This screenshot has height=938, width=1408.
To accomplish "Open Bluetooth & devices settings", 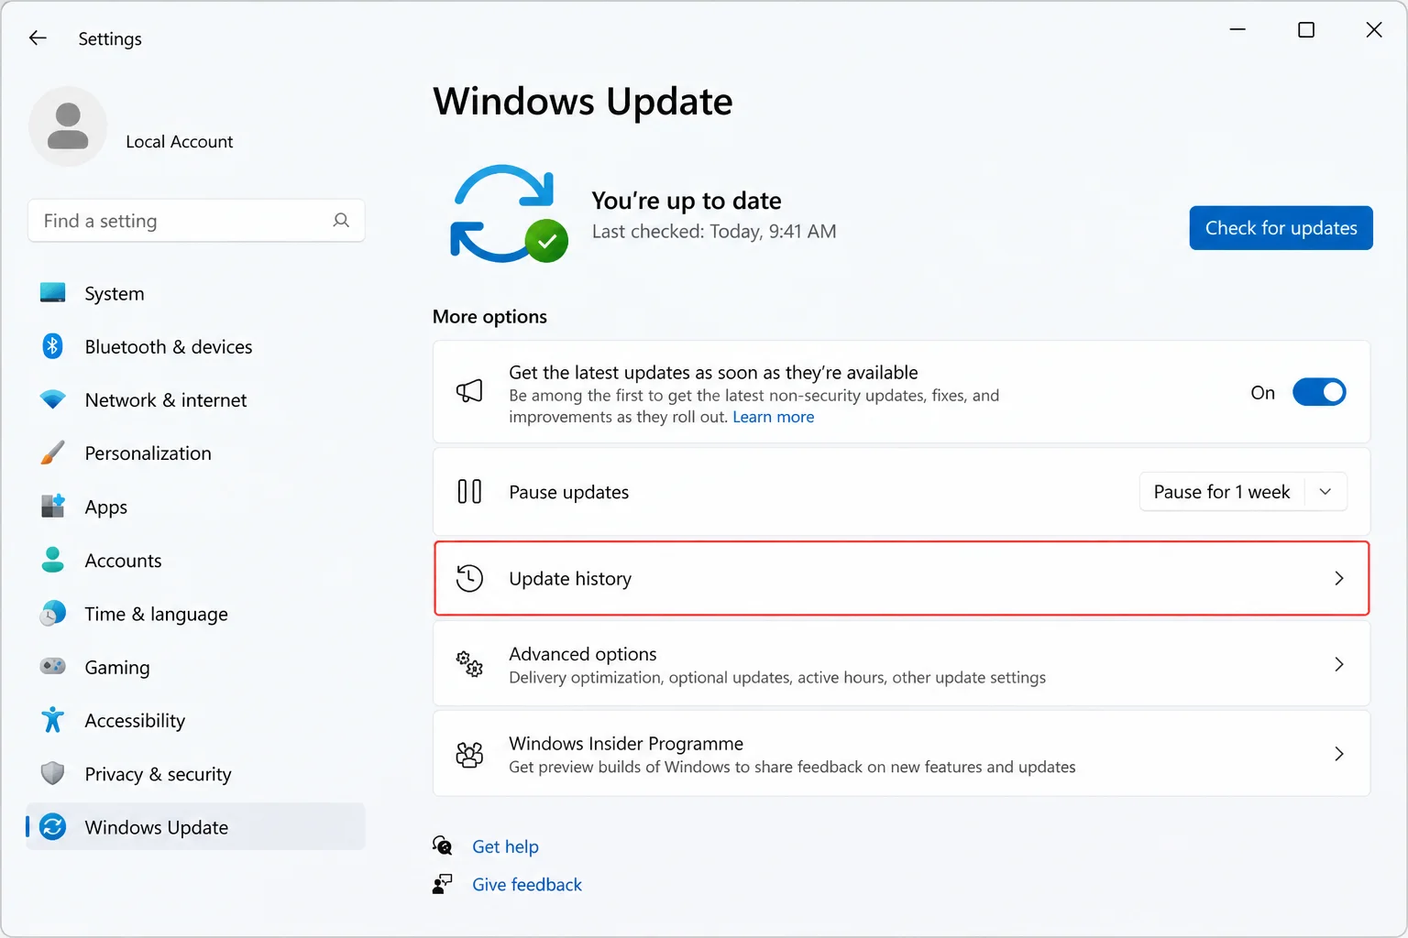I will [x=196, y=346].
